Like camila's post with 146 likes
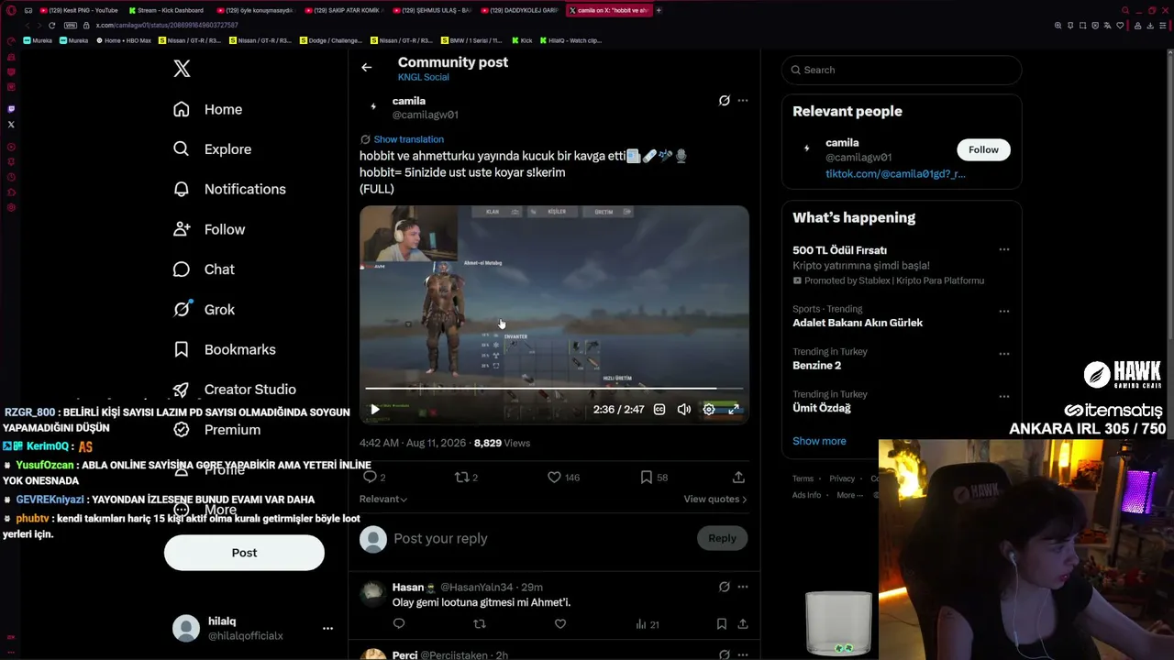 (554, 478)
